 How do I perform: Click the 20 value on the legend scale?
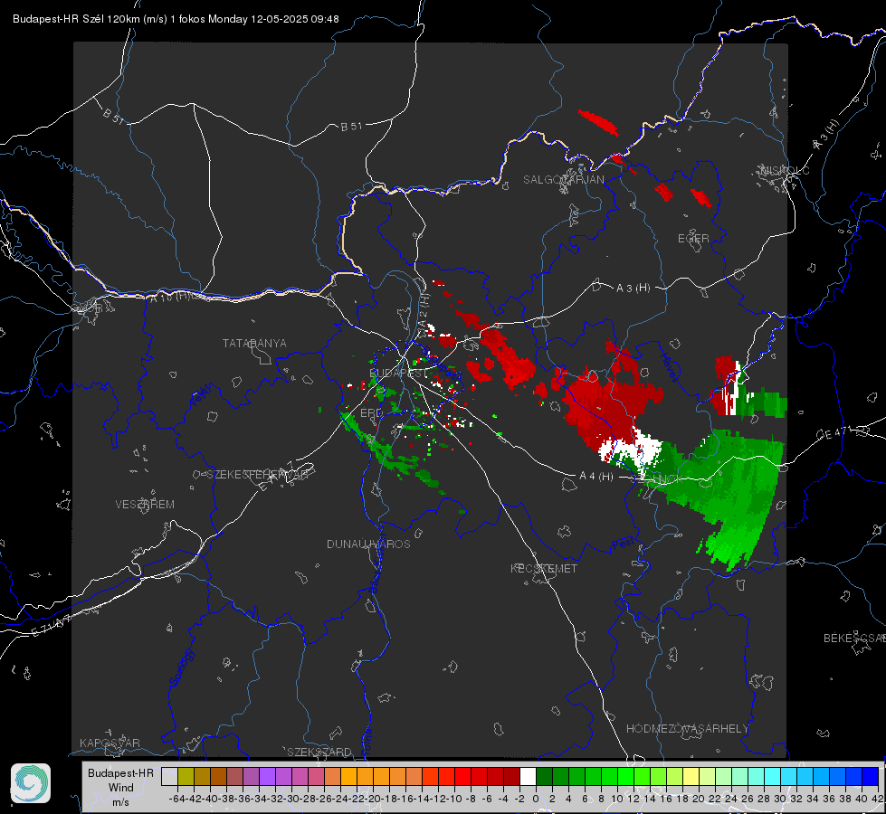(x=699, y=799)
